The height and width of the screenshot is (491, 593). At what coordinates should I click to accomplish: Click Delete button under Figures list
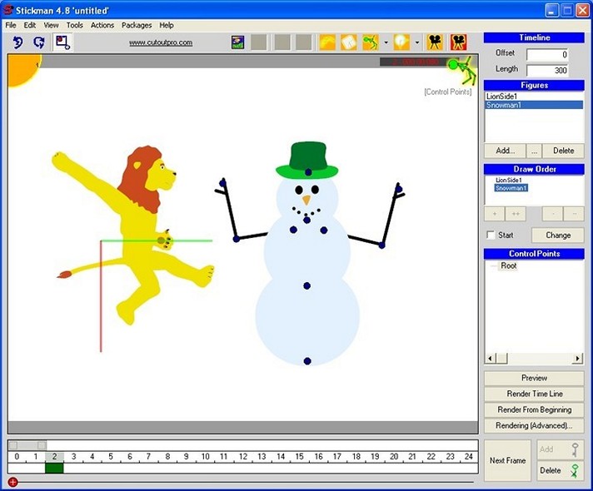click(563, 151)
